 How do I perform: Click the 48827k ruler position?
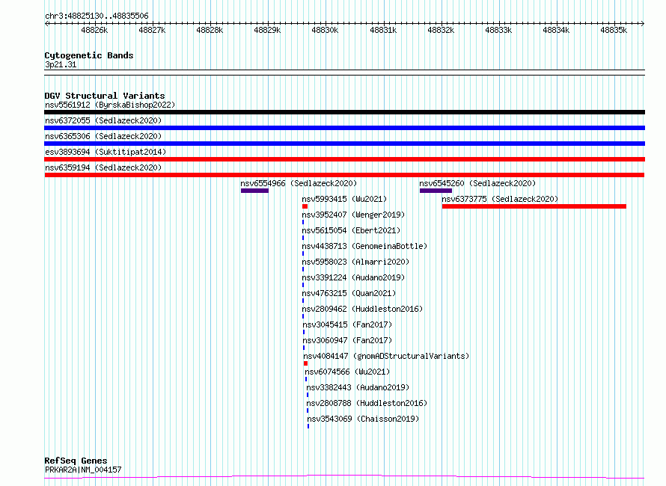(152, 30)
